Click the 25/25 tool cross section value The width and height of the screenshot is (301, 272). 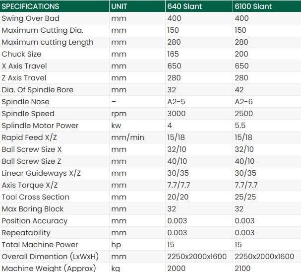click(x=245, y=197)
